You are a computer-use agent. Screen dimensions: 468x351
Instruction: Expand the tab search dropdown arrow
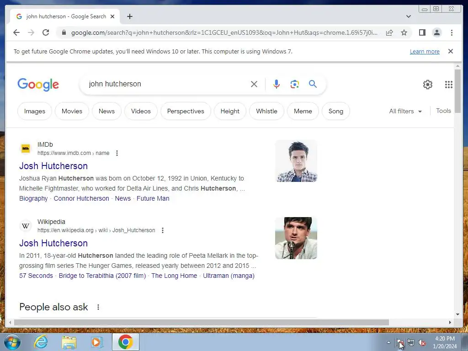(409, 16)
